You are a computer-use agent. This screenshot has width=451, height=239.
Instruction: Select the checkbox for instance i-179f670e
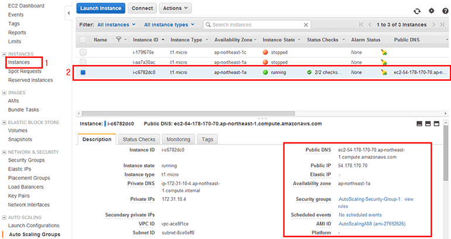(83, 52)
